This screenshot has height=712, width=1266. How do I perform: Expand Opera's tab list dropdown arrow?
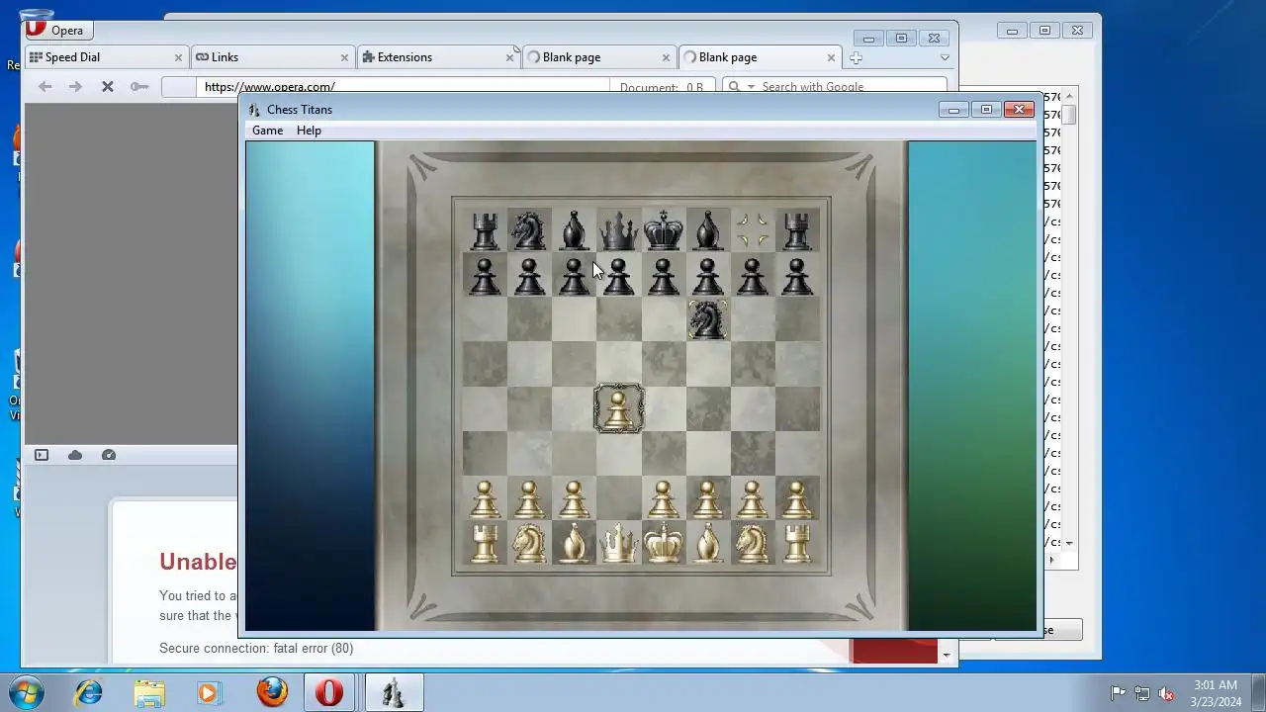[x=945, y=57]
